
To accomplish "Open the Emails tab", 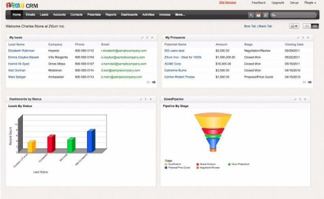I will tap(30, 14).
